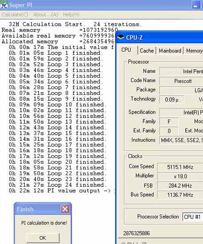Image resolution: width=203 pixels, height=244 pixels.
Task: Click the Finish dialog title bar
Action: point(43,209)
